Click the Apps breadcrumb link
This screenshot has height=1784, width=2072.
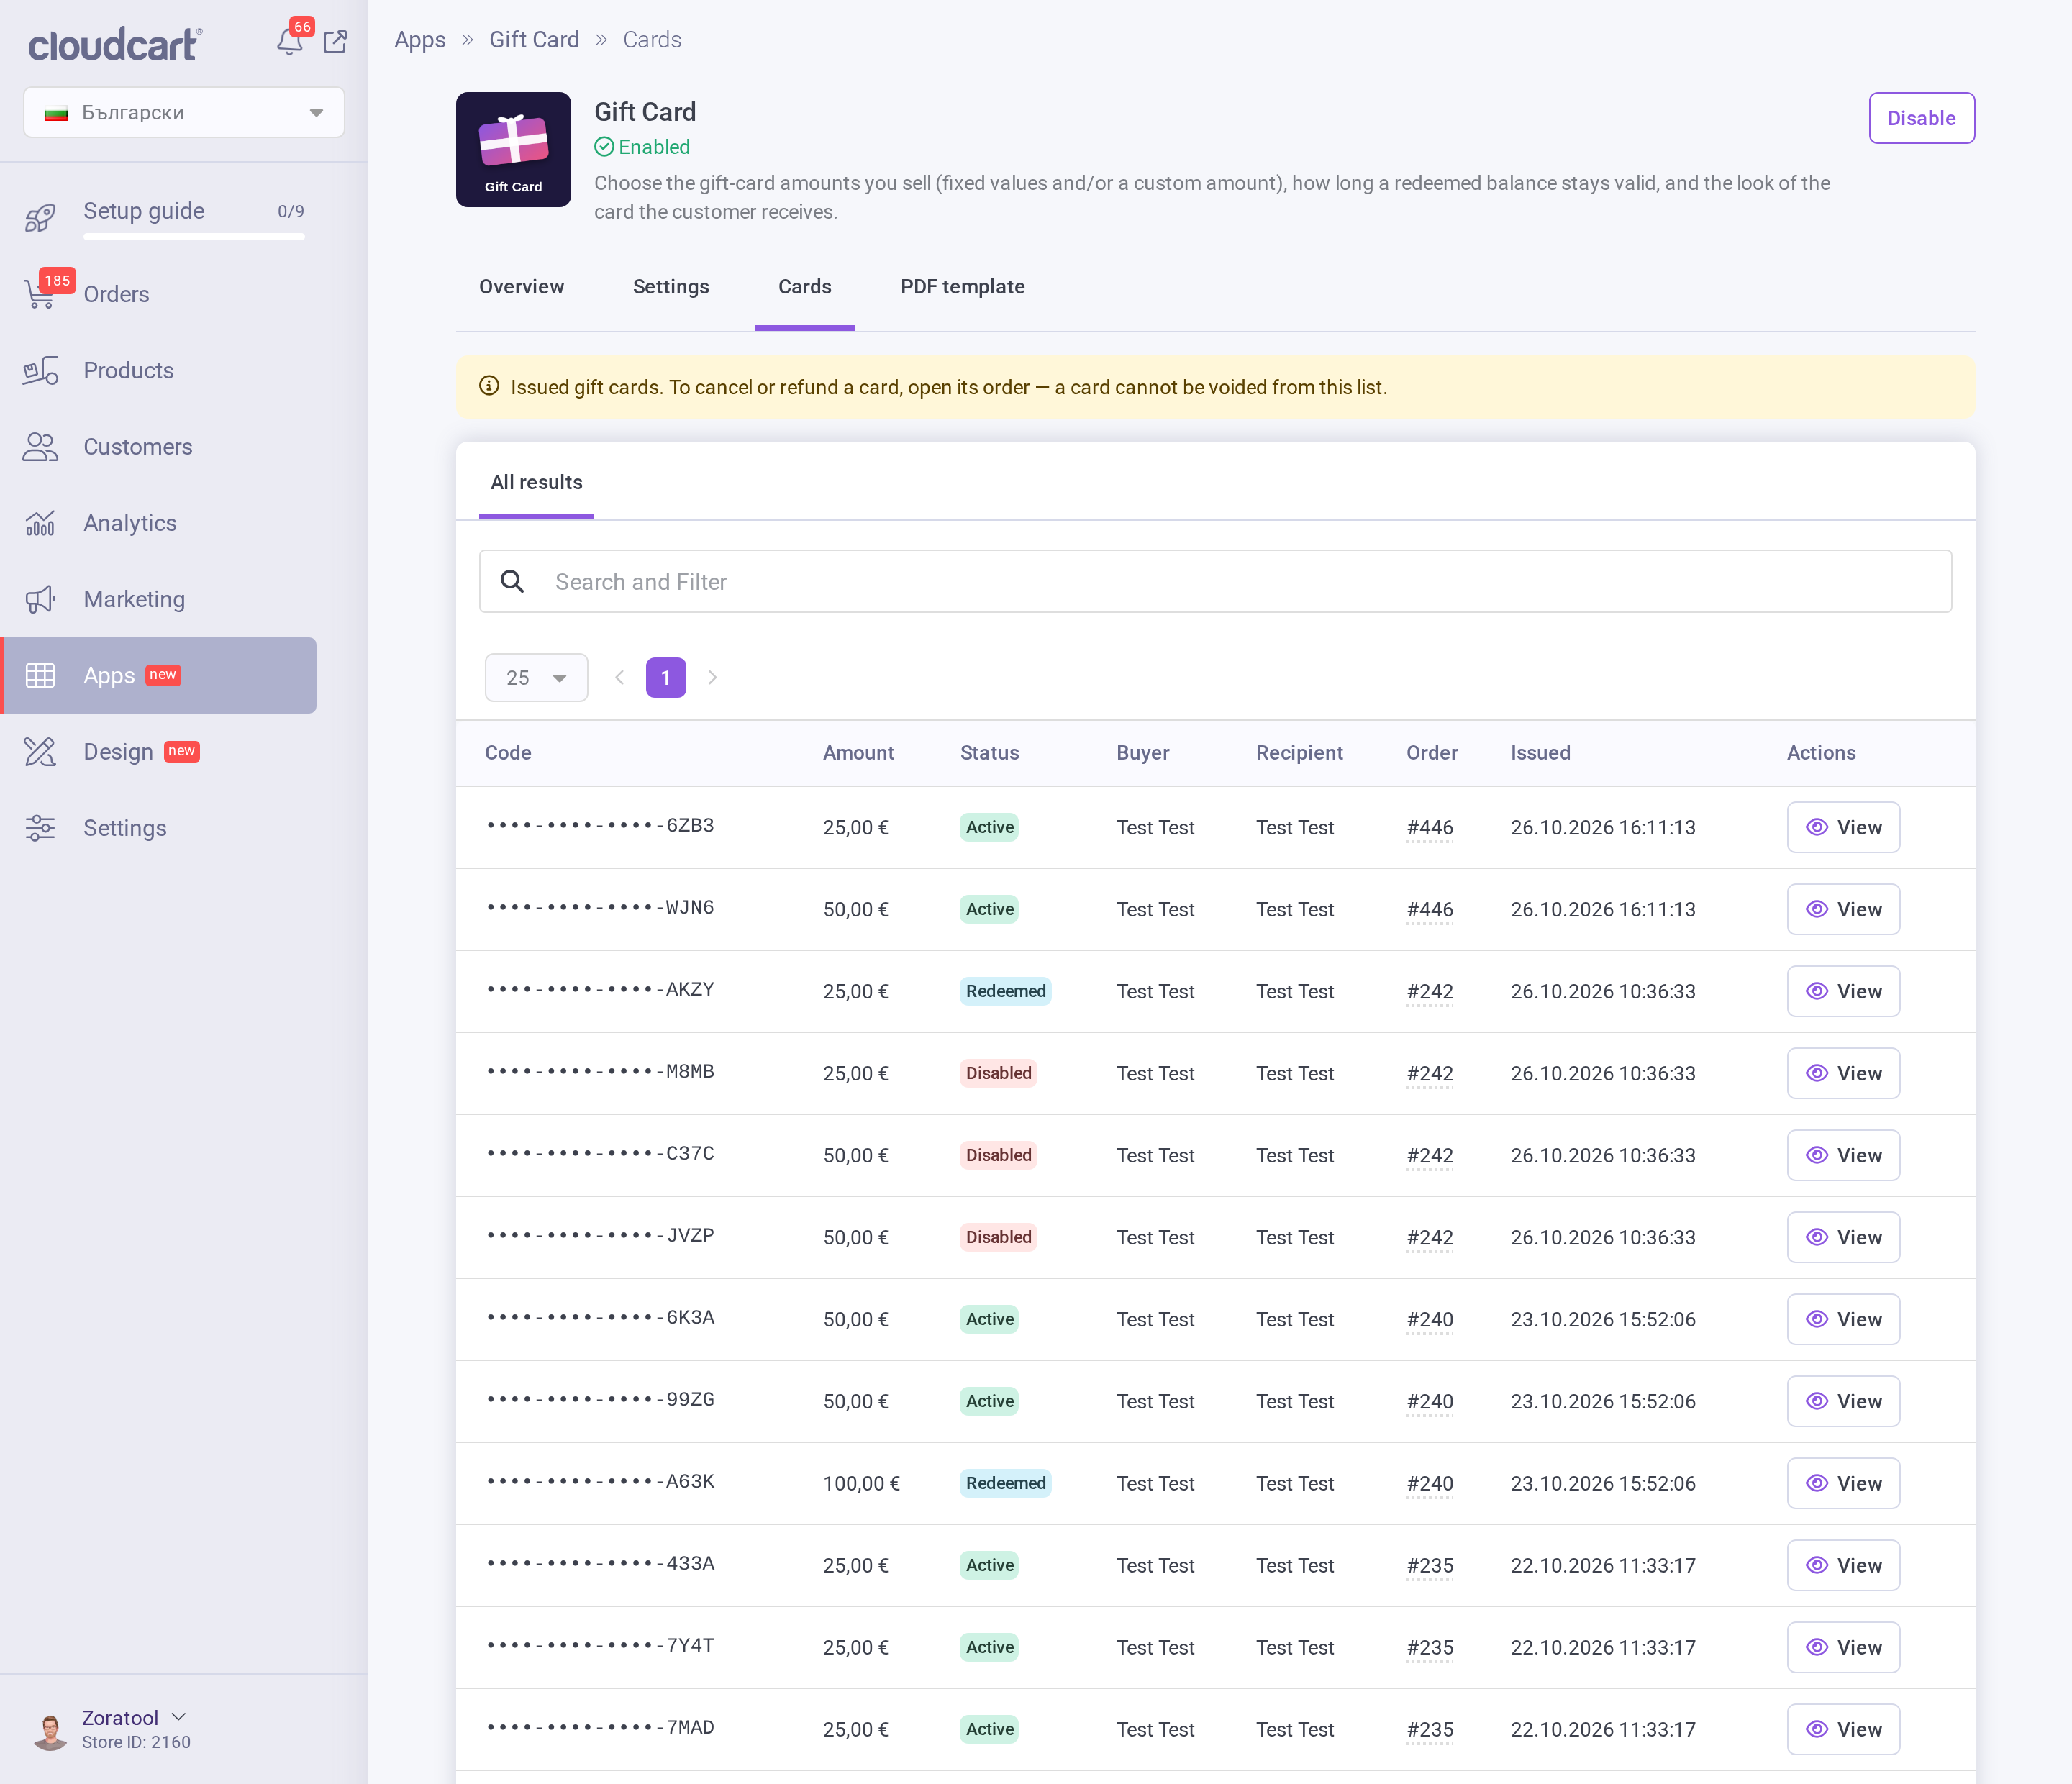coord(420,40)
